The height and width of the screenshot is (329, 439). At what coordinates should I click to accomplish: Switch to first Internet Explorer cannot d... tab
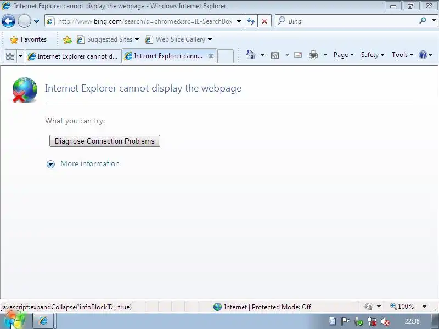[73, 56]
